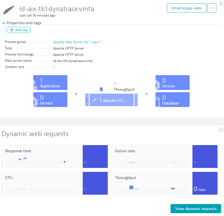The height and width of the screenshot is (216, 224).
Task: Click the info icon beside Dynamic web requests
Action: click(x=221, y=130)
